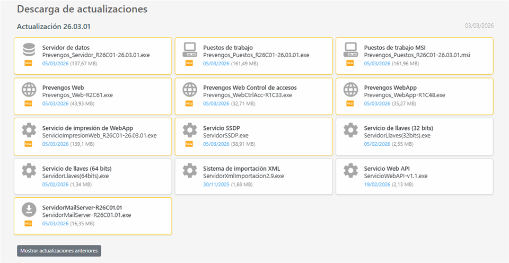The image size is (509, 263).
Task: Click the globe icon for Prevengos Web
Action: tap(29, 90)
